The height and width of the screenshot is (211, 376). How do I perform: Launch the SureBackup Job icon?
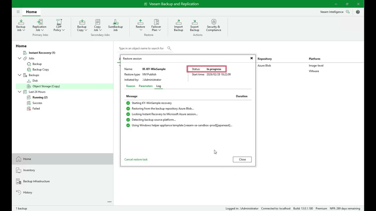click(x=115, y=25)
